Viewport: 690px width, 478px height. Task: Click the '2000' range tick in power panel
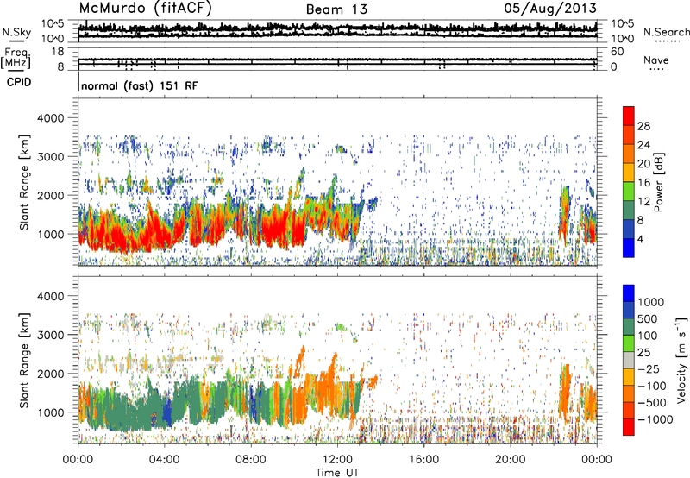tap(50, 195)
